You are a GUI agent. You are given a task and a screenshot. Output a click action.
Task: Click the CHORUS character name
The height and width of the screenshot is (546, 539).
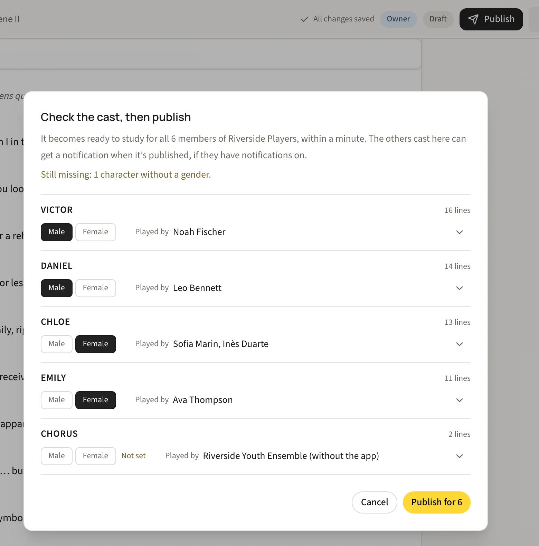[59, 434]
